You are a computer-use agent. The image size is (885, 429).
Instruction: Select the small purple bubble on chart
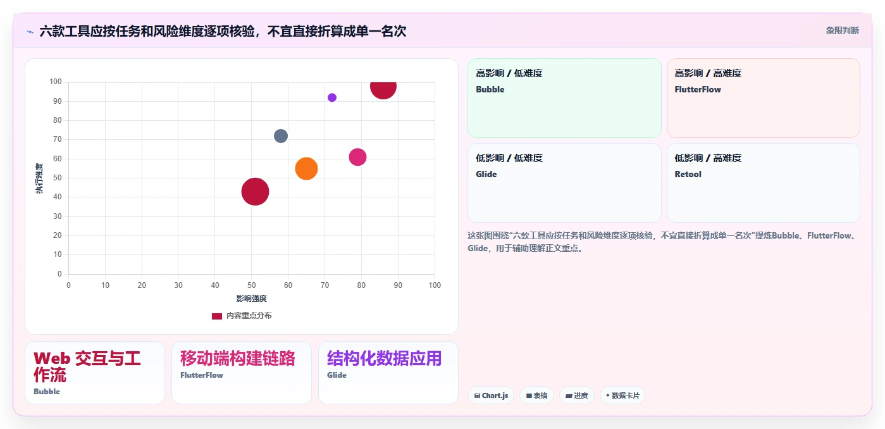(x=332, y=97)
